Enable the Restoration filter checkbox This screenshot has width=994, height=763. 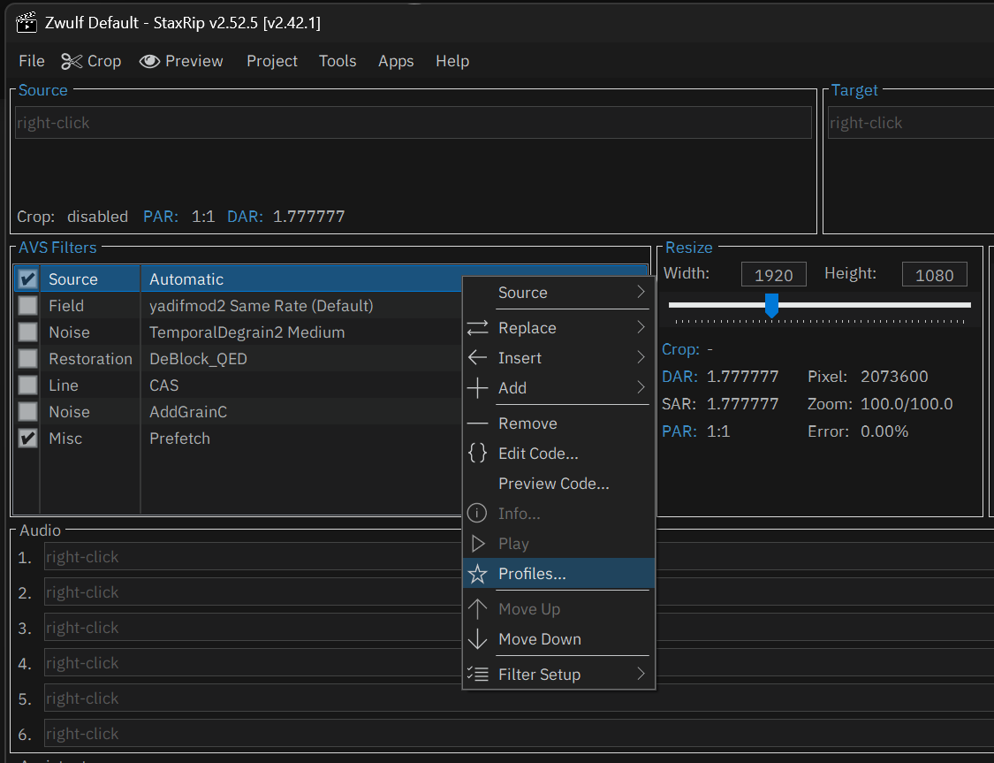(x=27, y=358)
